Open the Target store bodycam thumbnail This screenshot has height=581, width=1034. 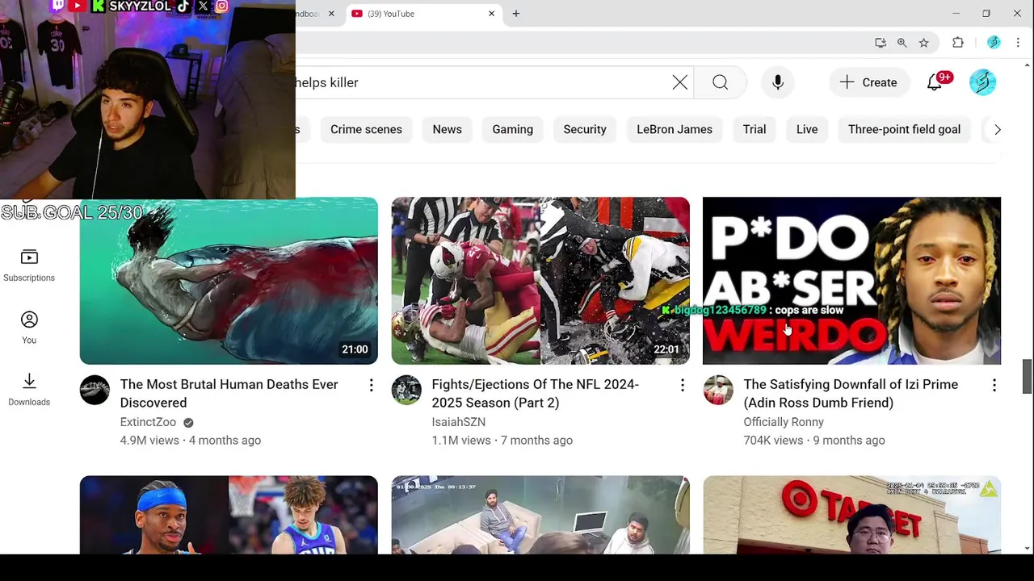pyautogui.click(x=851, y=515)
